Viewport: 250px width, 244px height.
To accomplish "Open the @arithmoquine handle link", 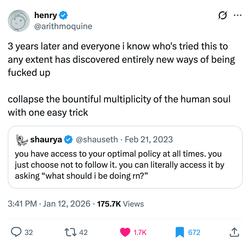I will (63, 26).
